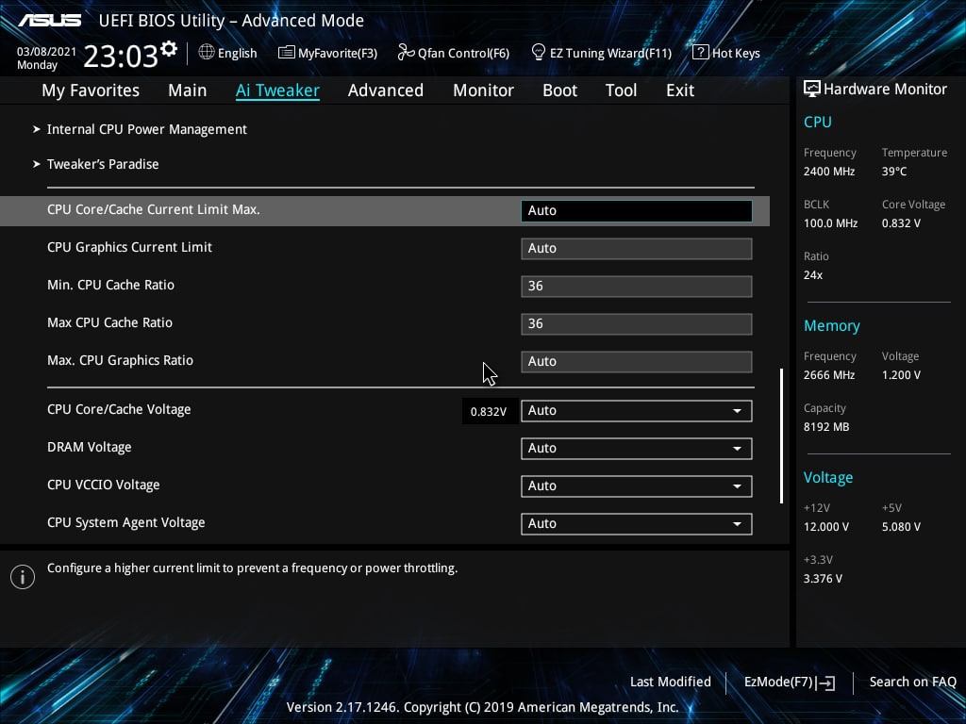Viewport: 966px width, 724px height.
Task: Open CPU Core/Cache Voltage dropdown
Action: coord(637,411)
